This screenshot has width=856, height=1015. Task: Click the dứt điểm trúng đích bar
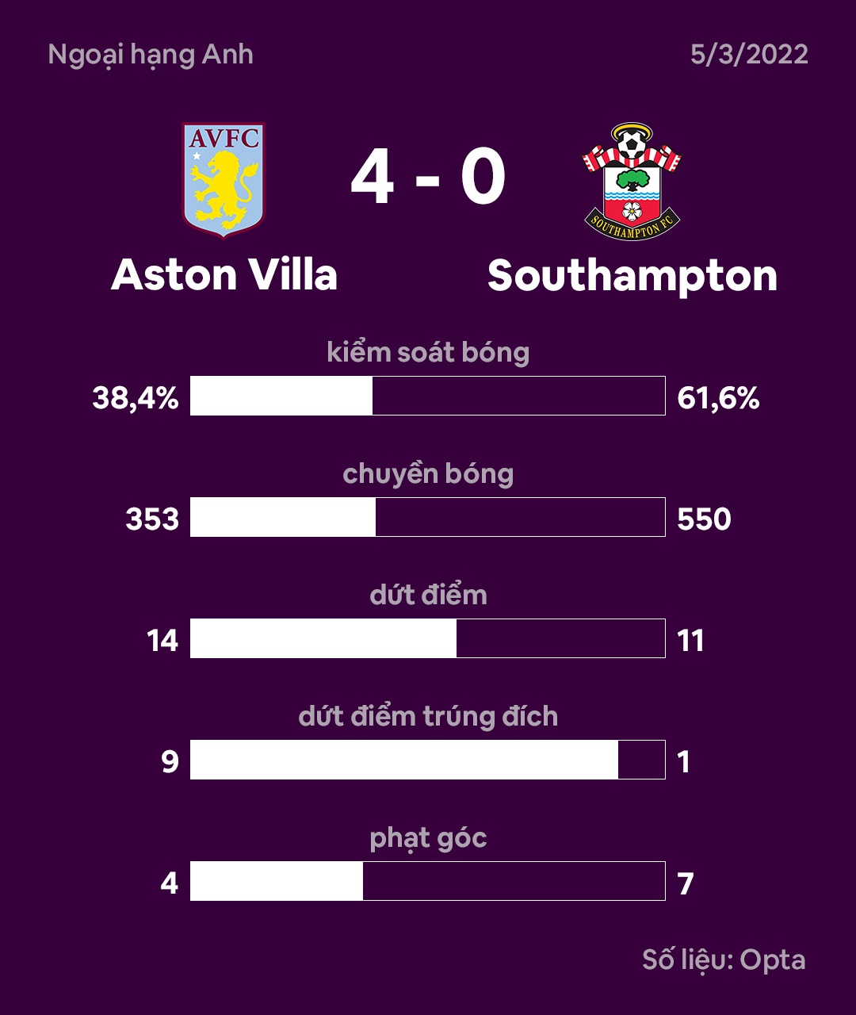(x=427, y=760)
